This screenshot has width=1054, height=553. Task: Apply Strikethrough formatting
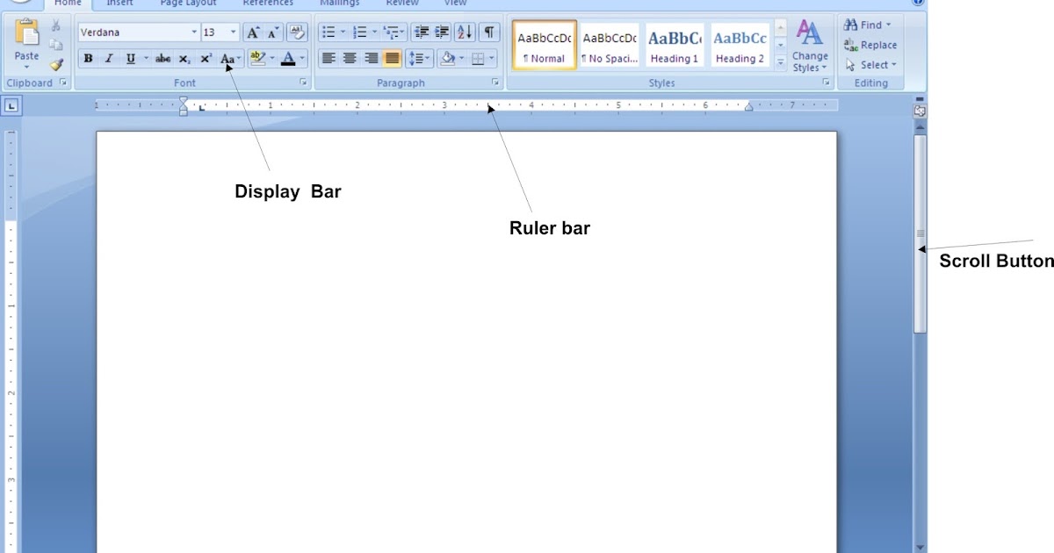pos(162,58)
